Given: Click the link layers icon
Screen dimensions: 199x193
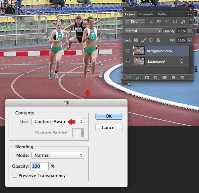Looking at the screenshot, I should [129, 77].
